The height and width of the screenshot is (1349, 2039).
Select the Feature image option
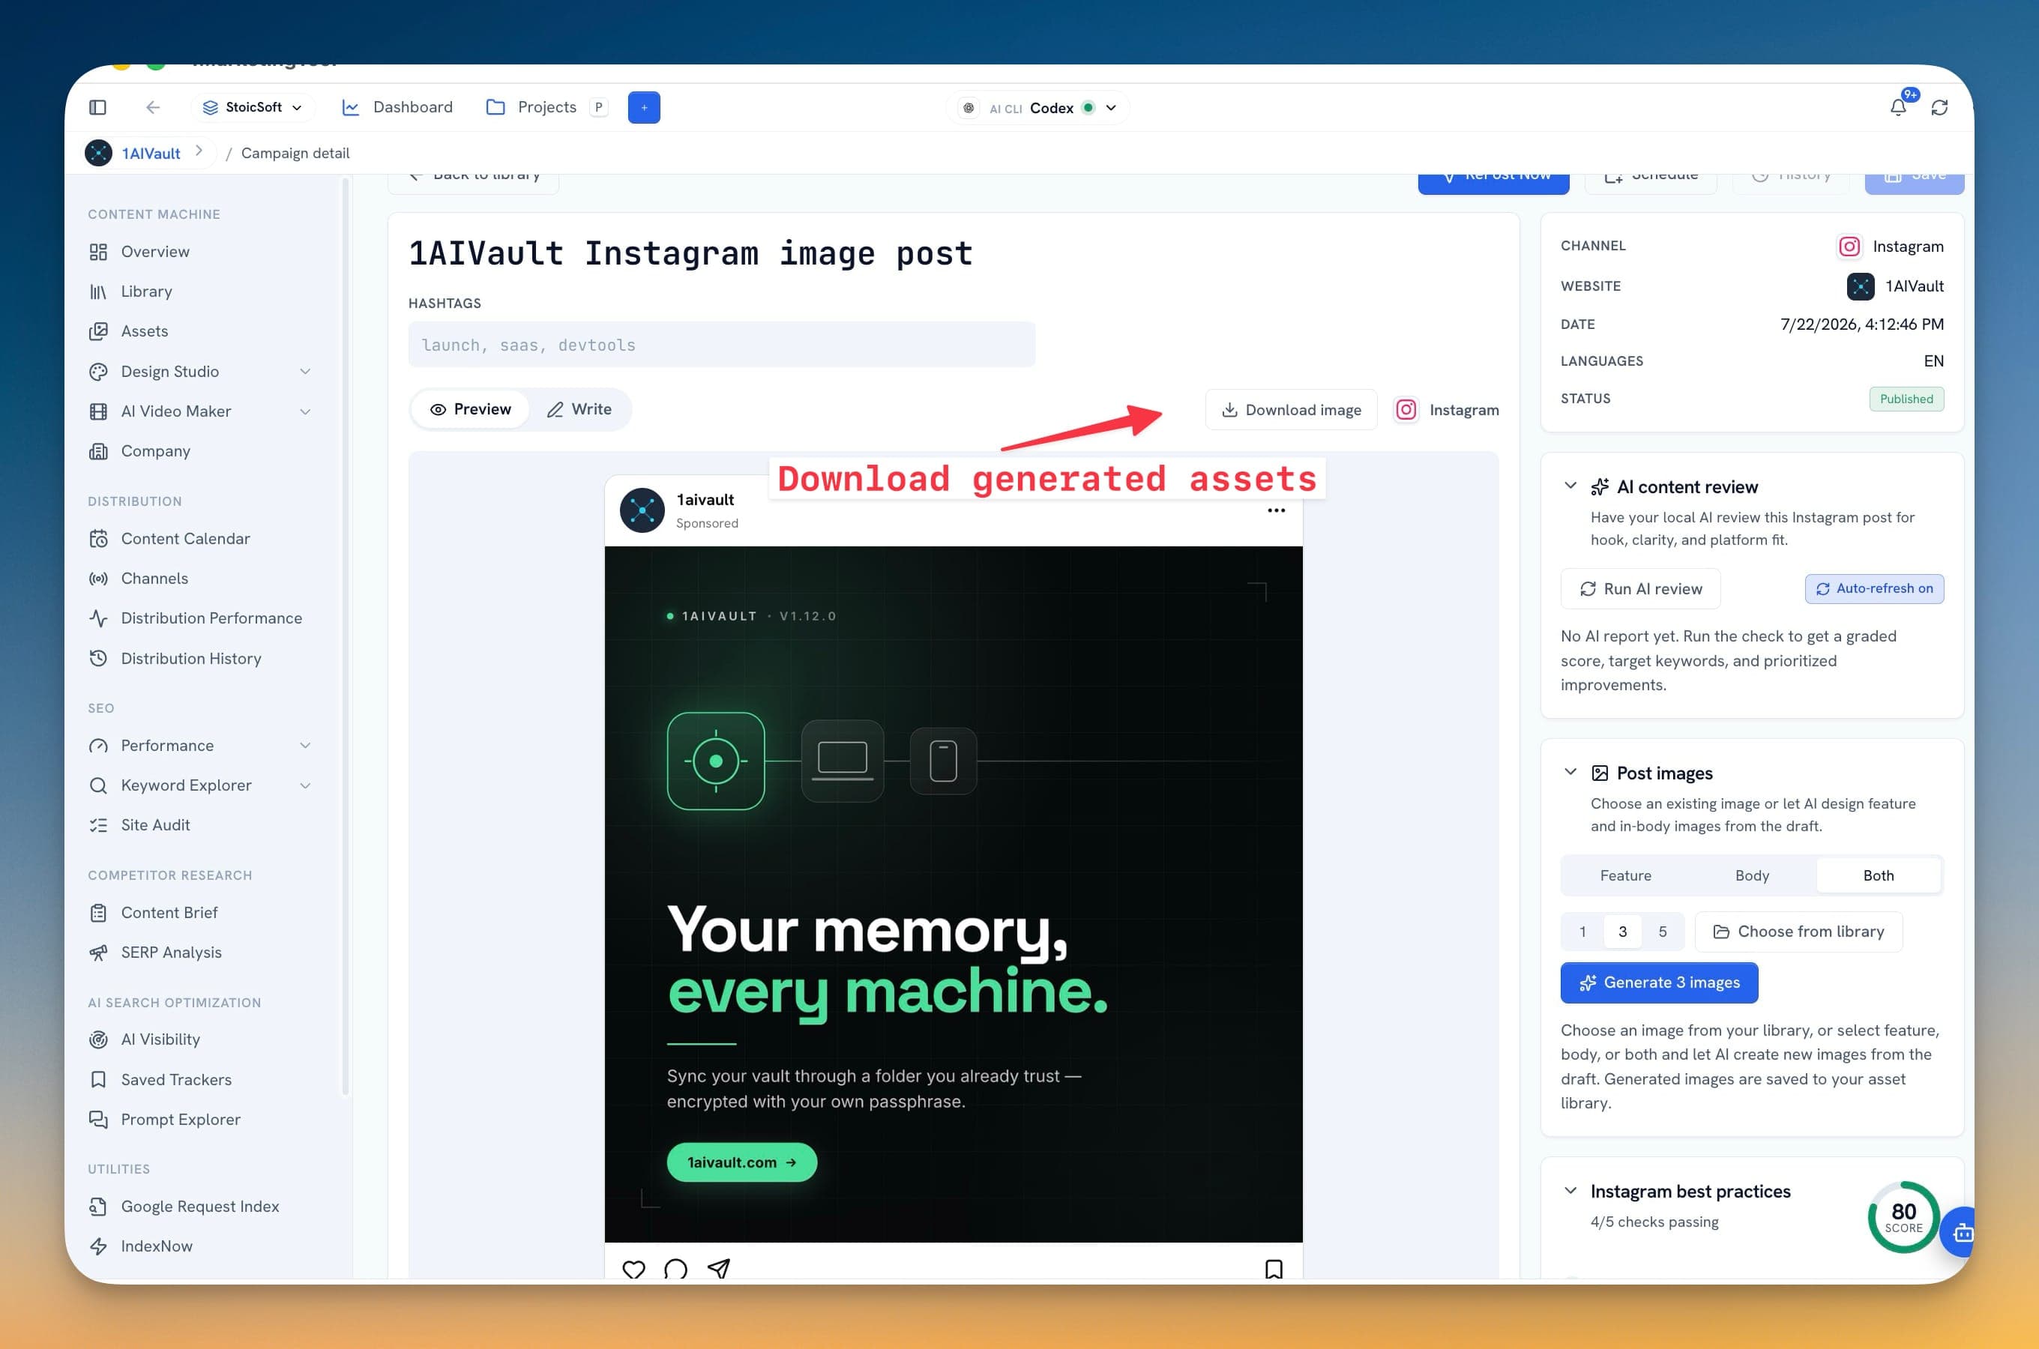tap(1625, 875)
